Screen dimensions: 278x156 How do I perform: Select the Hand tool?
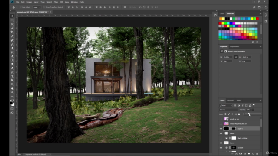(x=12, y=88)
